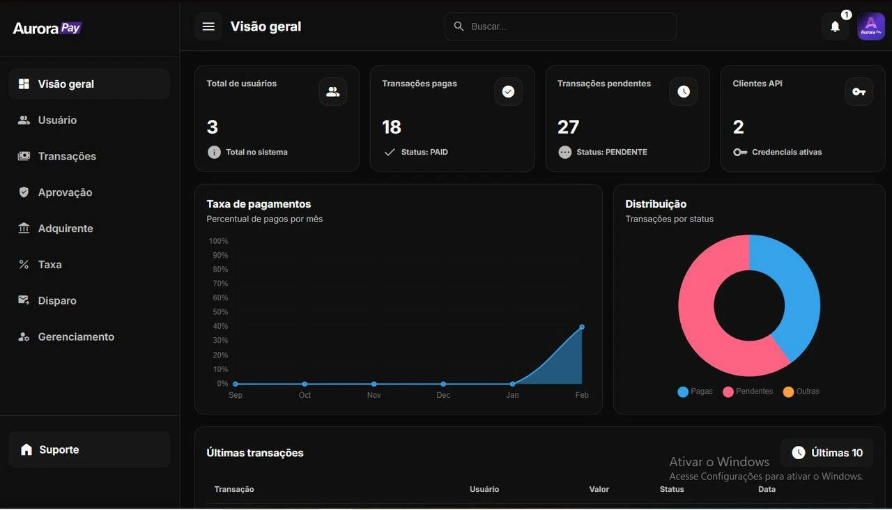Click the users icon on Total de usuários card
This screenshot has width=892, height=510.
point(333,92)
